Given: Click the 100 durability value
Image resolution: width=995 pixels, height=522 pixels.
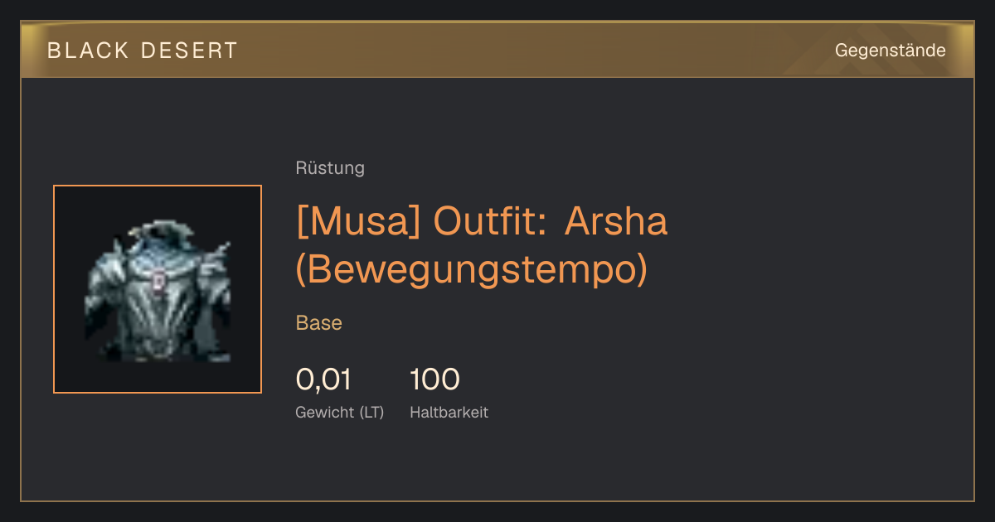Looking at the screenshot, I should click(x=434, y=379).
